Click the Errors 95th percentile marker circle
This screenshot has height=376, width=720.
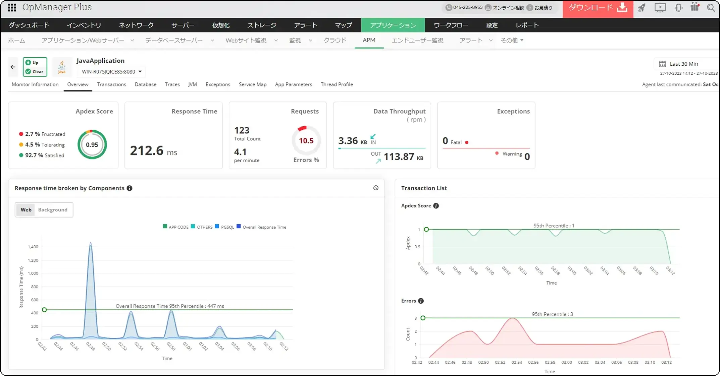[x=423, y=318]
